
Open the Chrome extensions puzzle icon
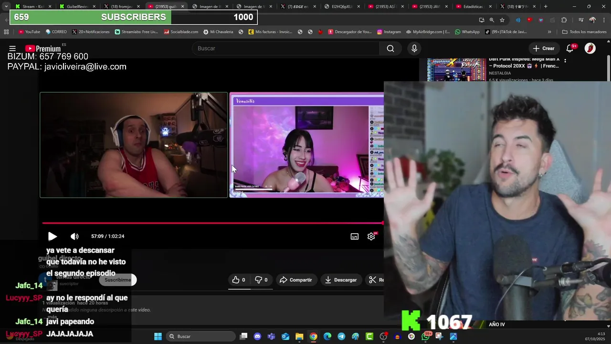click(564, 20)
